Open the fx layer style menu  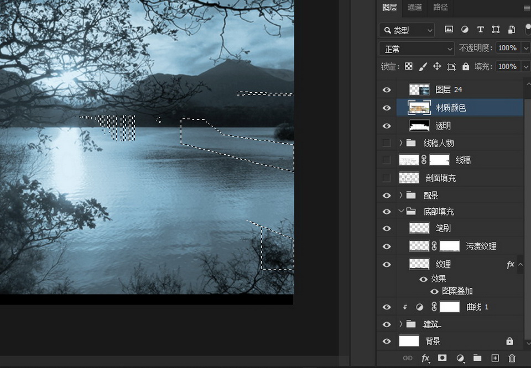coord(425,358)
